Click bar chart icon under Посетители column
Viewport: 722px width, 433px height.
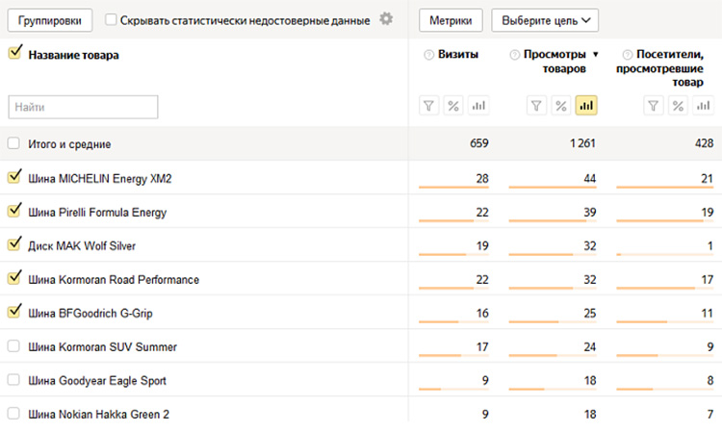point(702,106)
